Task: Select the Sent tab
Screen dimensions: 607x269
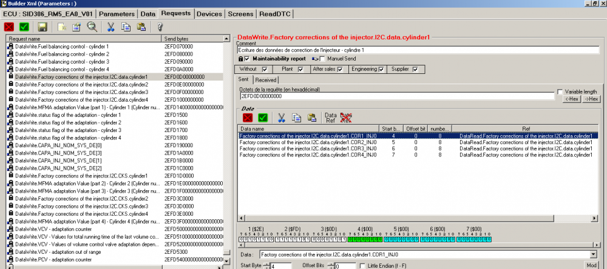Action: [x=244, y=79]
